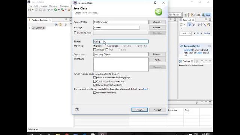Click the Print toolbar icon

pos(44,10)
